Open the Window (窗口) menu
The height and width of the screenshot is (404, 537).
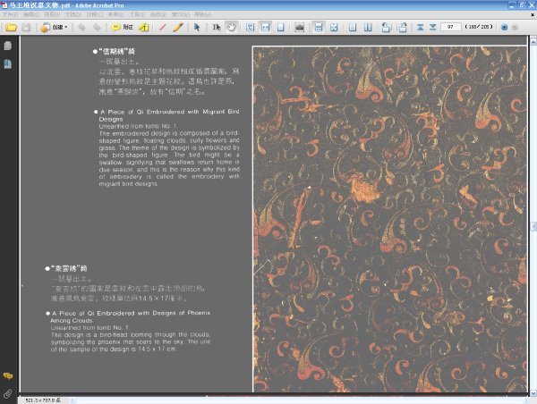click(x=181, y=14)
